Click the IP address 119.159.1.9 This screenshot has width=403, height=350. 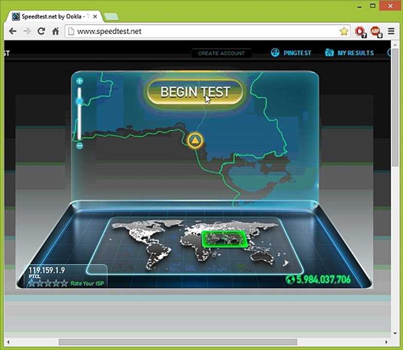pyautogui.click(x=47, y=270)
